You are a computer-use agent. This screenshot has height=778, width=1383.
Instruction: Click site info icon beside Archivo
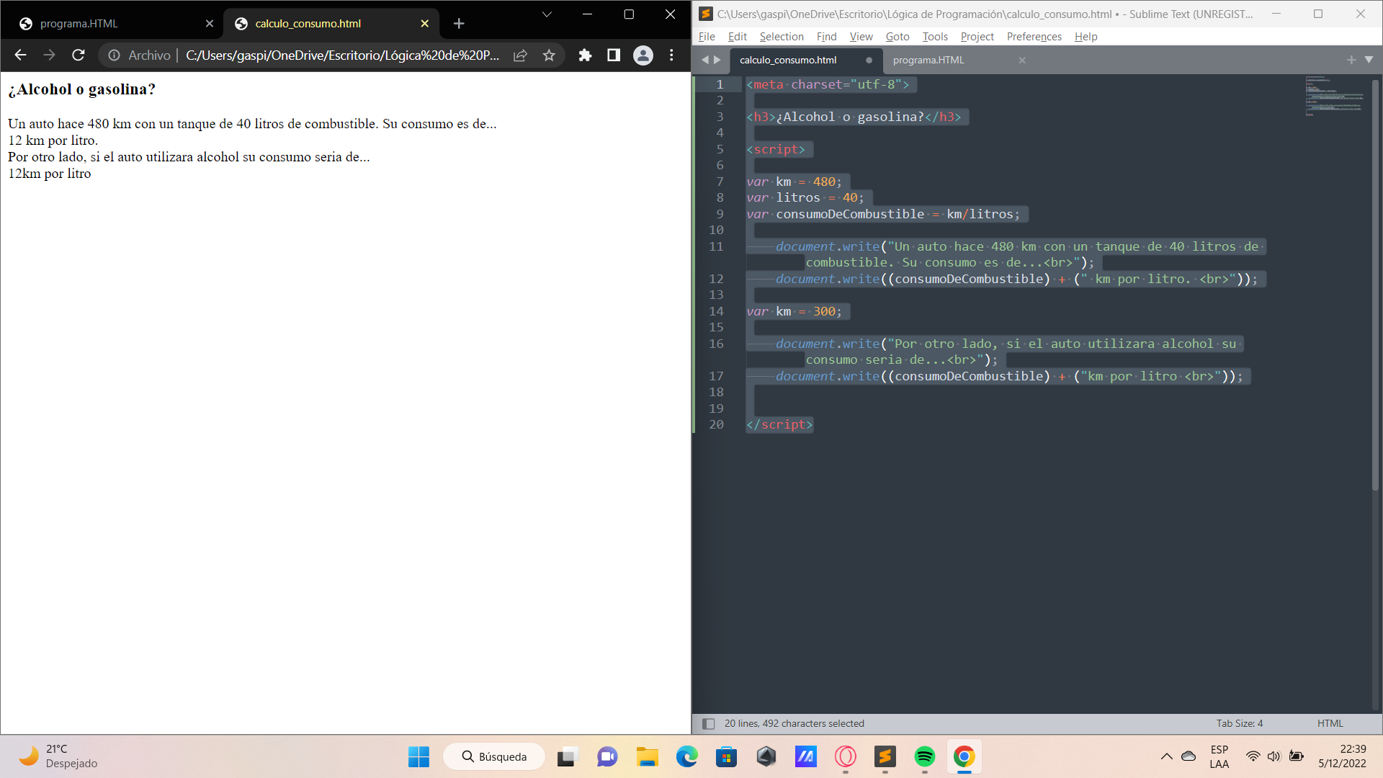(x=114, y=55)
